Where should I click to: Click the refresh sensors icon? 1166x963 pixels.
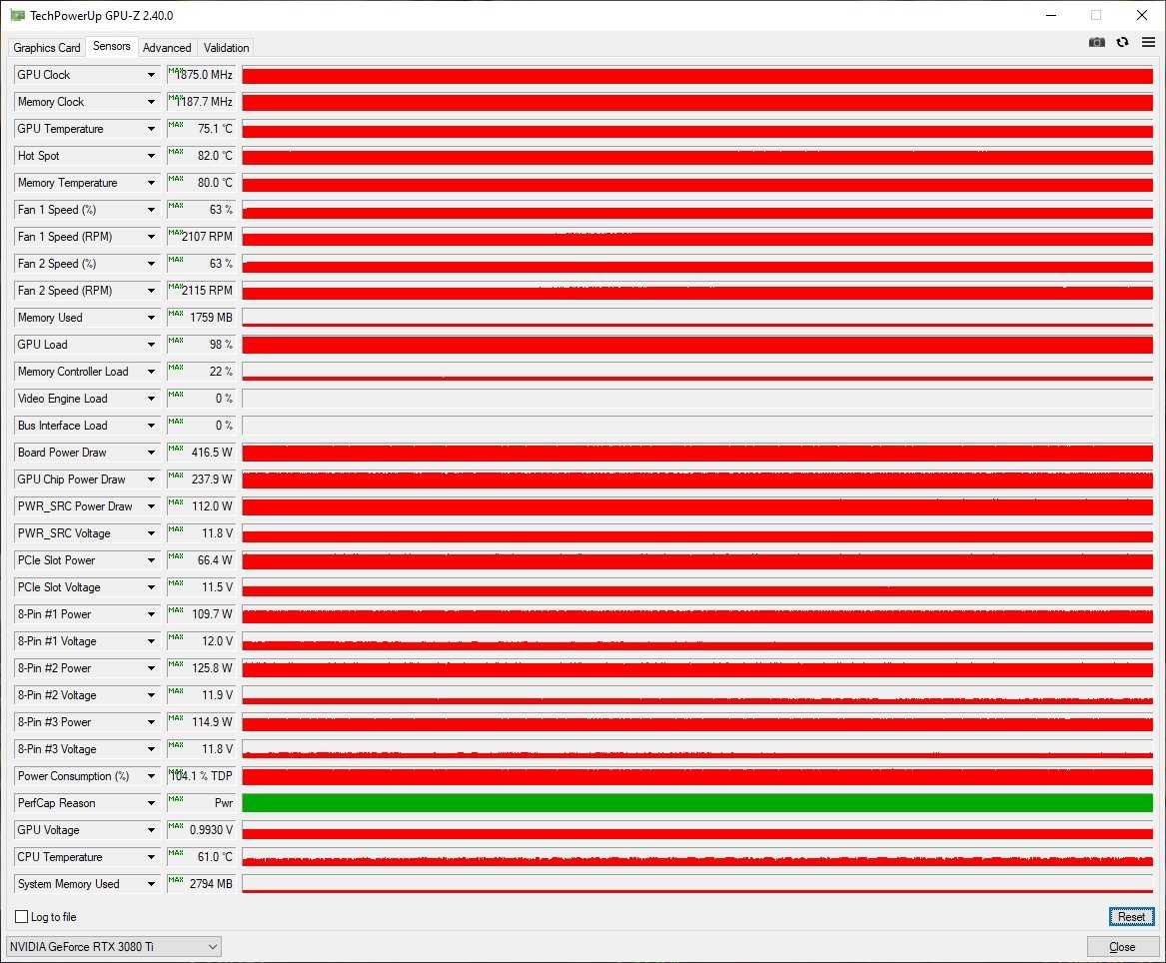click(x=1122, y=42)
